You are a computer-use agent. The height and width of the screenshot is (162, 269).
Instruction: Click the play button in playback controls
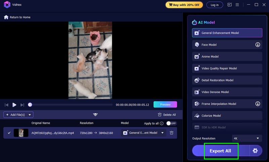coord(14,105)
